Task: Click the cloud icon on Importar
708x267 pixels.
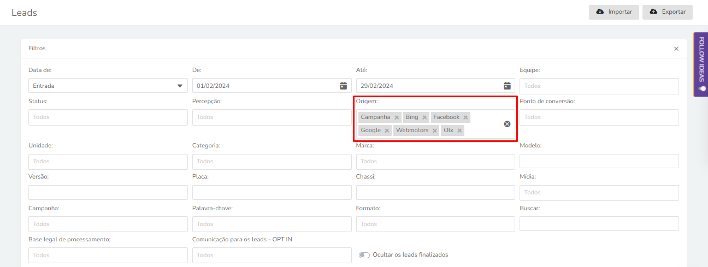Action: click(600, 12)
